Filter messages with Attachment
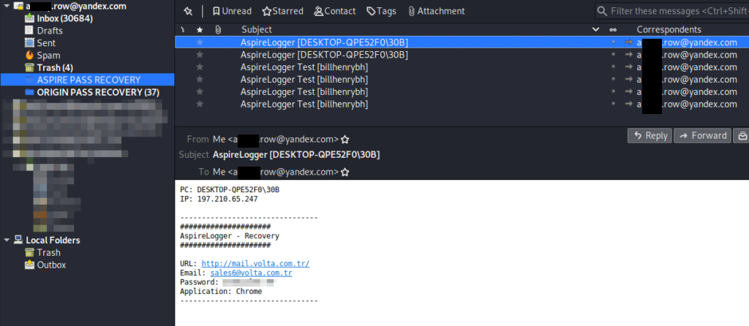 (x=436, y=11)
